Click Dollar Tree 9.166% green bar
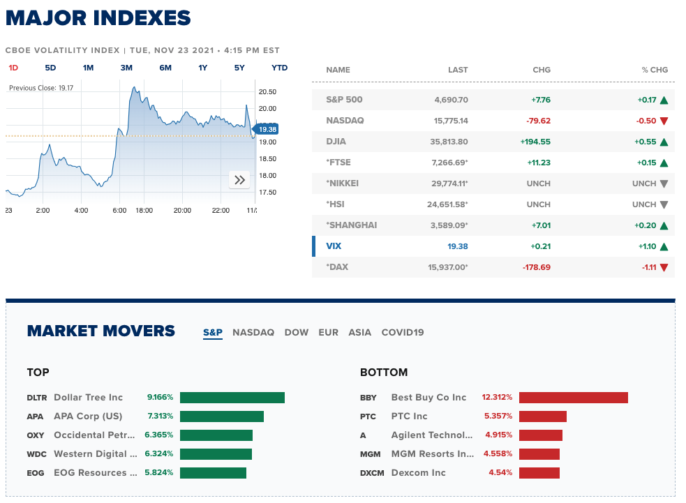 232,398
